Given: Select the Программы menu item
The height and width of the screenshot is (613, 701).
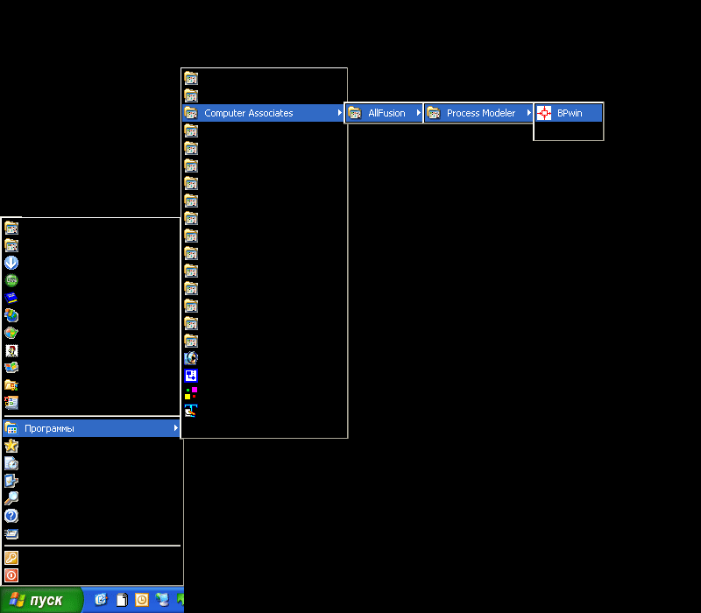Looking at the screenshot, I should pos(91,428).
